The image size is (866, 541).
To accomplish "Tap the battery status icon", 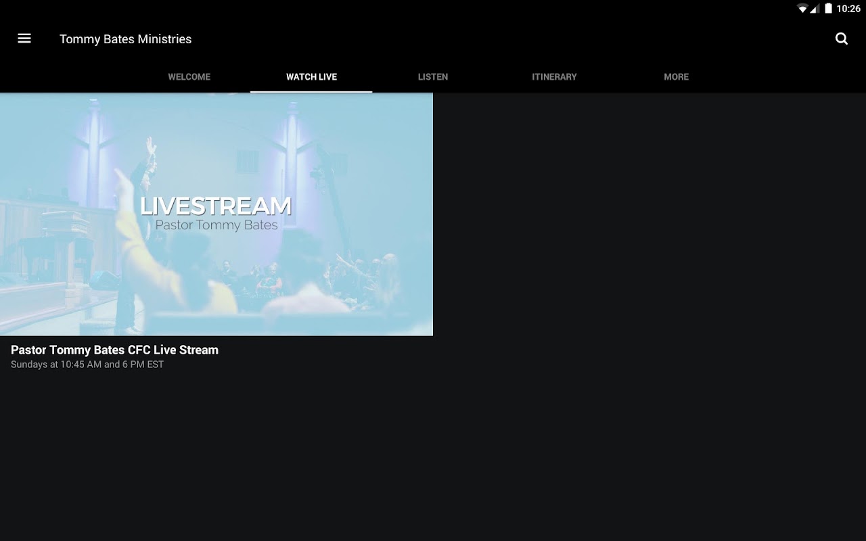I will [x=828, y=9].
